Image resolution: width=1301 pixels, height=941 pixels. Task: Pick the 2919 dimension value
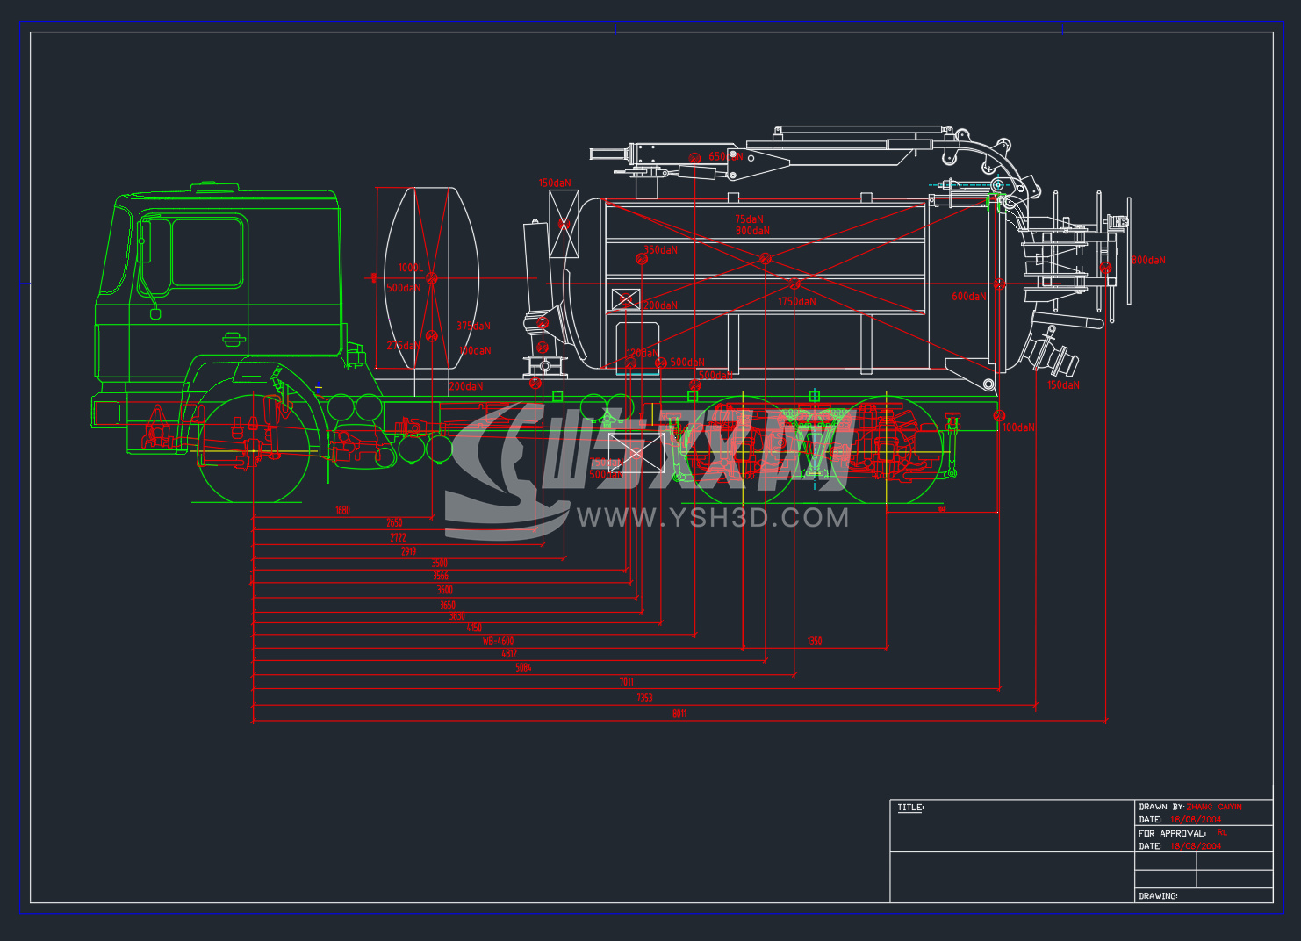(408, 551)
